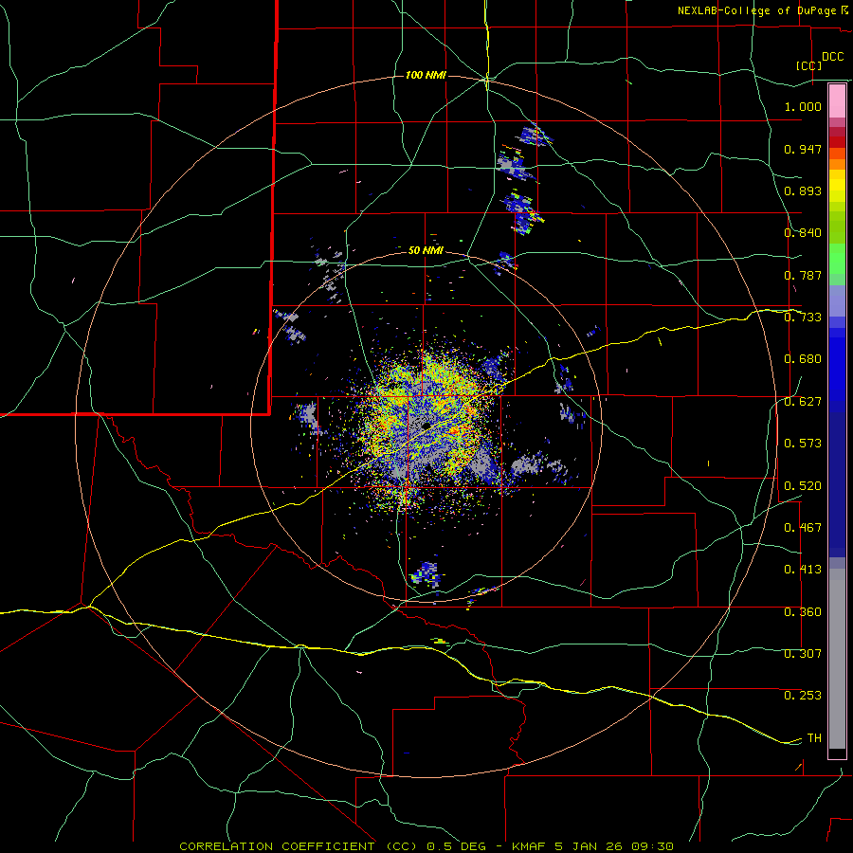Click the 0.520 value on the color scale
The height and width of the screenshot is (853, 853).
[803, 486]
